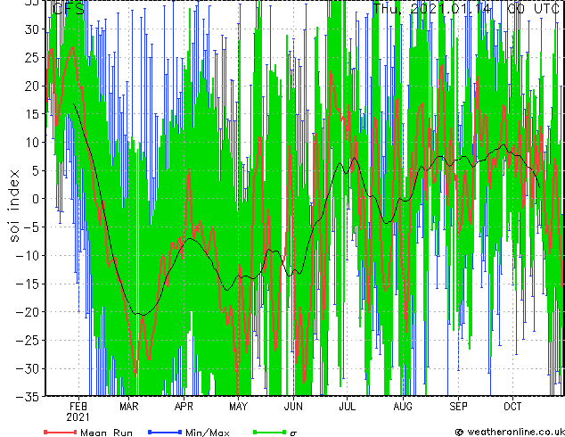The width and height of the screenshot is (565, 437).
Task: Click the '00 UTC' time text
Action: (x=533, y=8)
